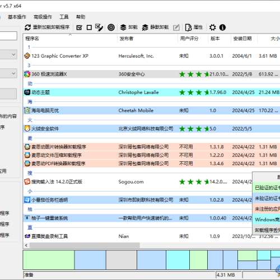Click the largest green treemap block
Viewport: 280px width, 280px height.
coord(49,260)
